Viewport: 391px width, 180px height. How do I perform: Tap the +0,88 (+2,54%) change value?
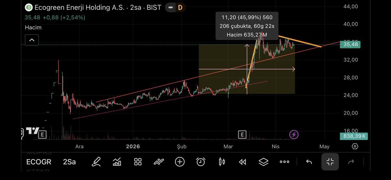64,18
